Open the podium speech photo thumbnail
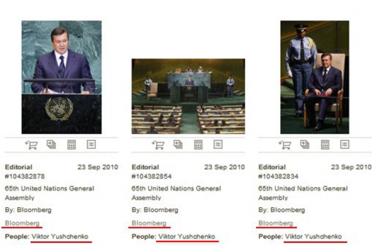Screen dimensions: 372x248 [62, 77]
